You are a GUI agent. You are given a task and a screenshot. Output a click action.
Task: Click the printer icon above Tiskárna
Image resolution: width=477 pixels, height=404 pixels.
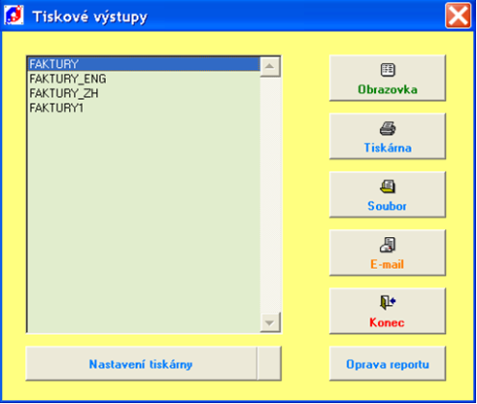(x=388, y=129)
